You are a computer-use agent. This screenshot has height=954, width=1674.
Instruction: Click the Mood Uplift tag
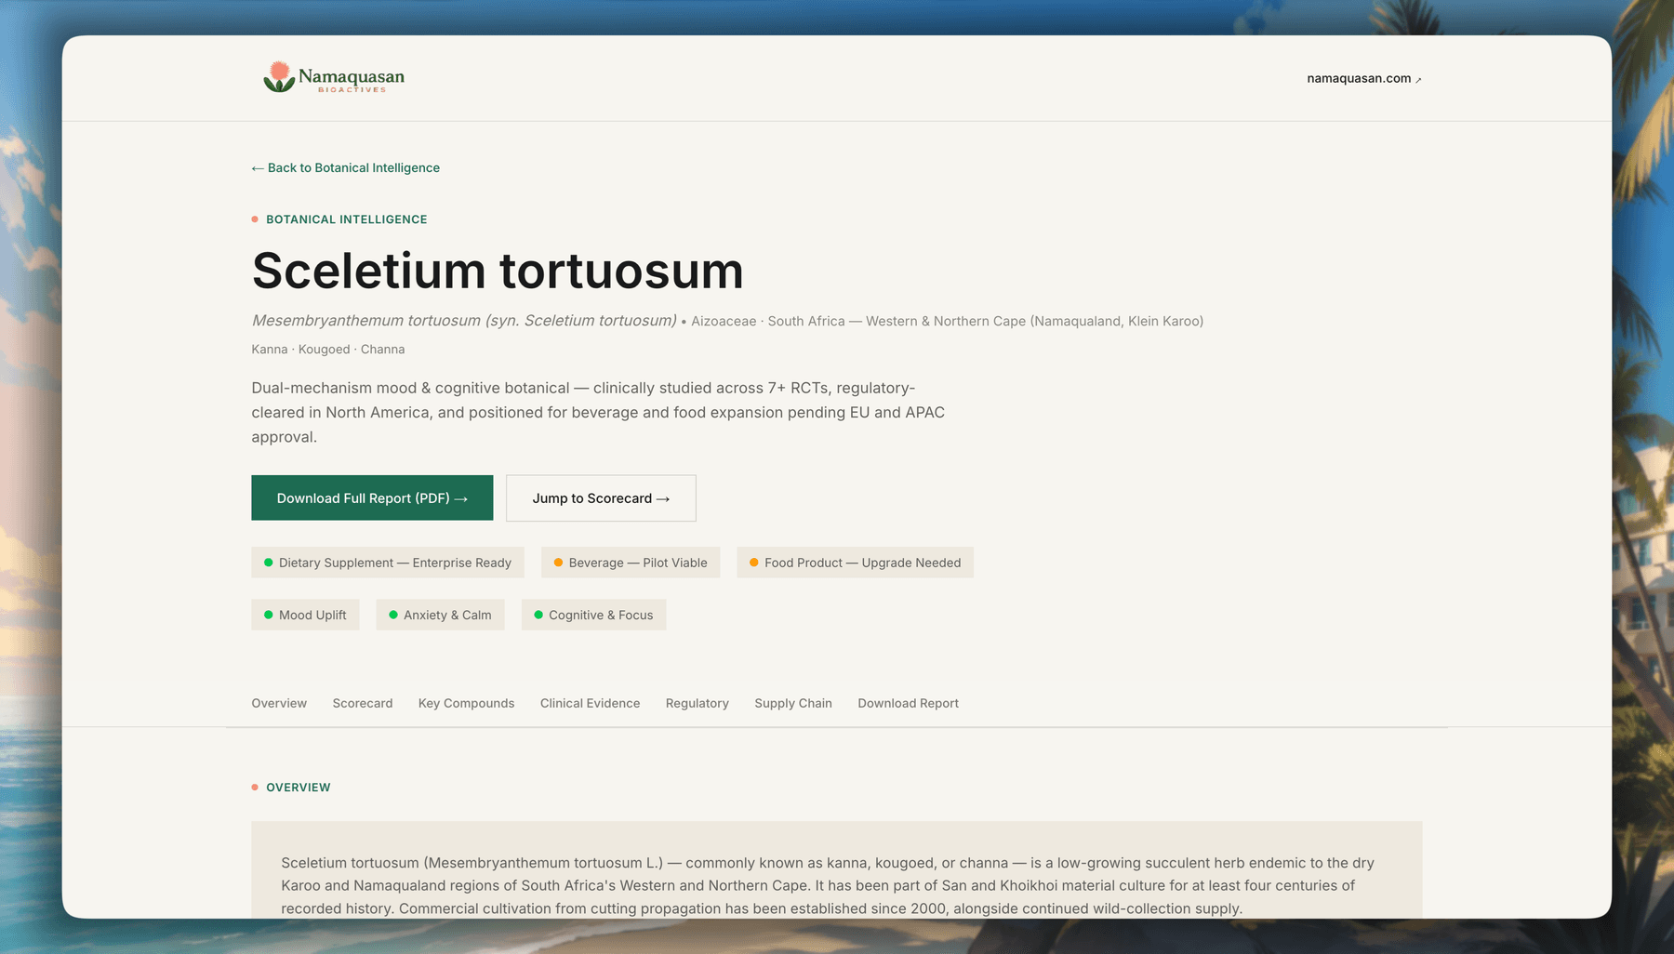[x=305, y=615]
